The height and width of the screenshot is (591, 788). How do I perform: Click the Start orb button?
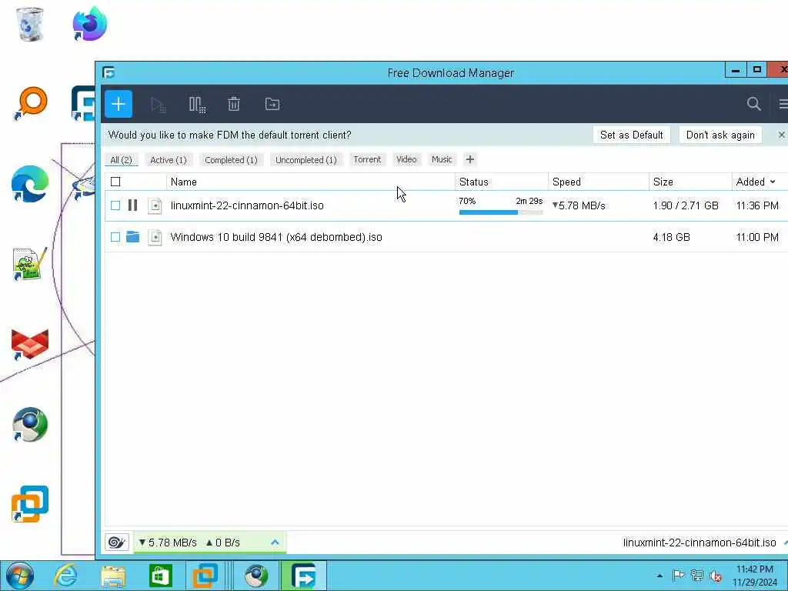click(20, 576)
